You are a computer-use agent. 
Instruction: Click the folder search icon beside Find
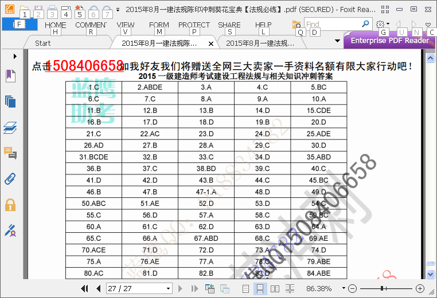(x=296, y=25)
